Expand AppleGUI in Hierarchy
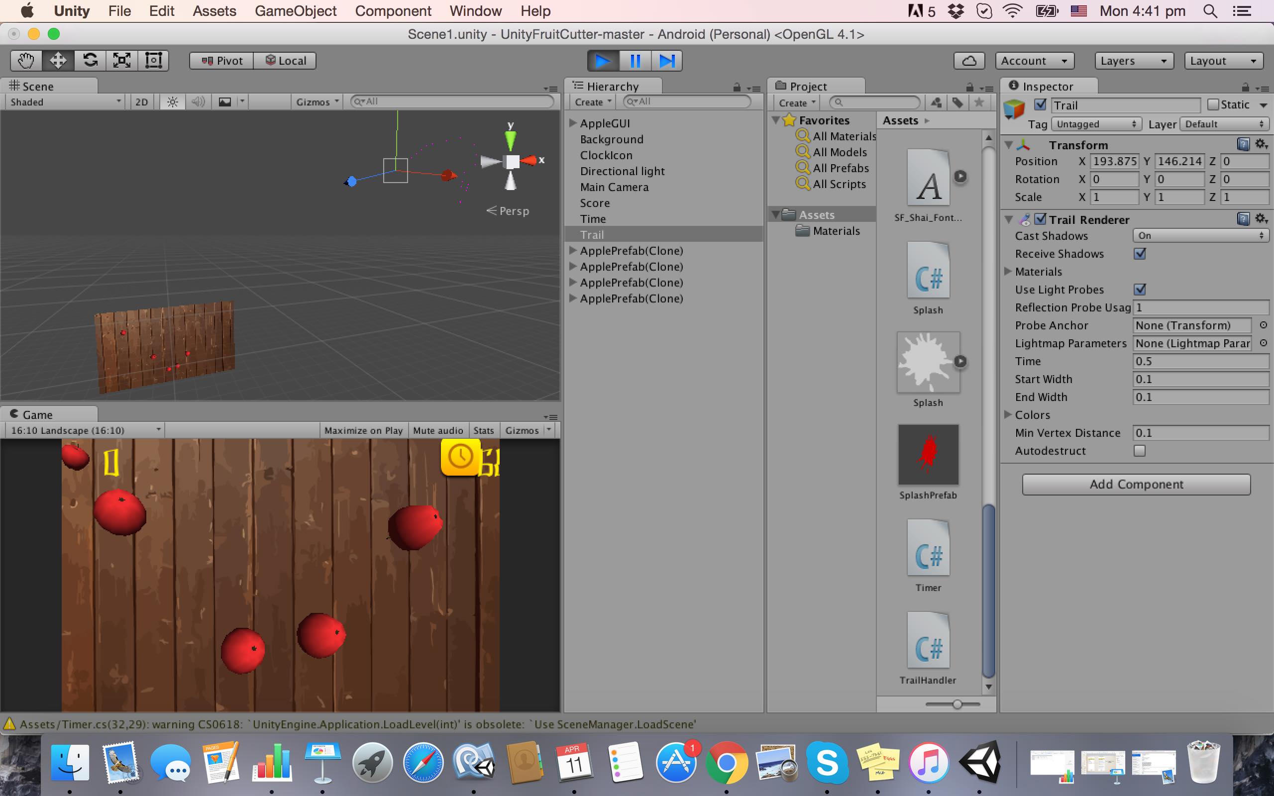 tap(573, 123)
